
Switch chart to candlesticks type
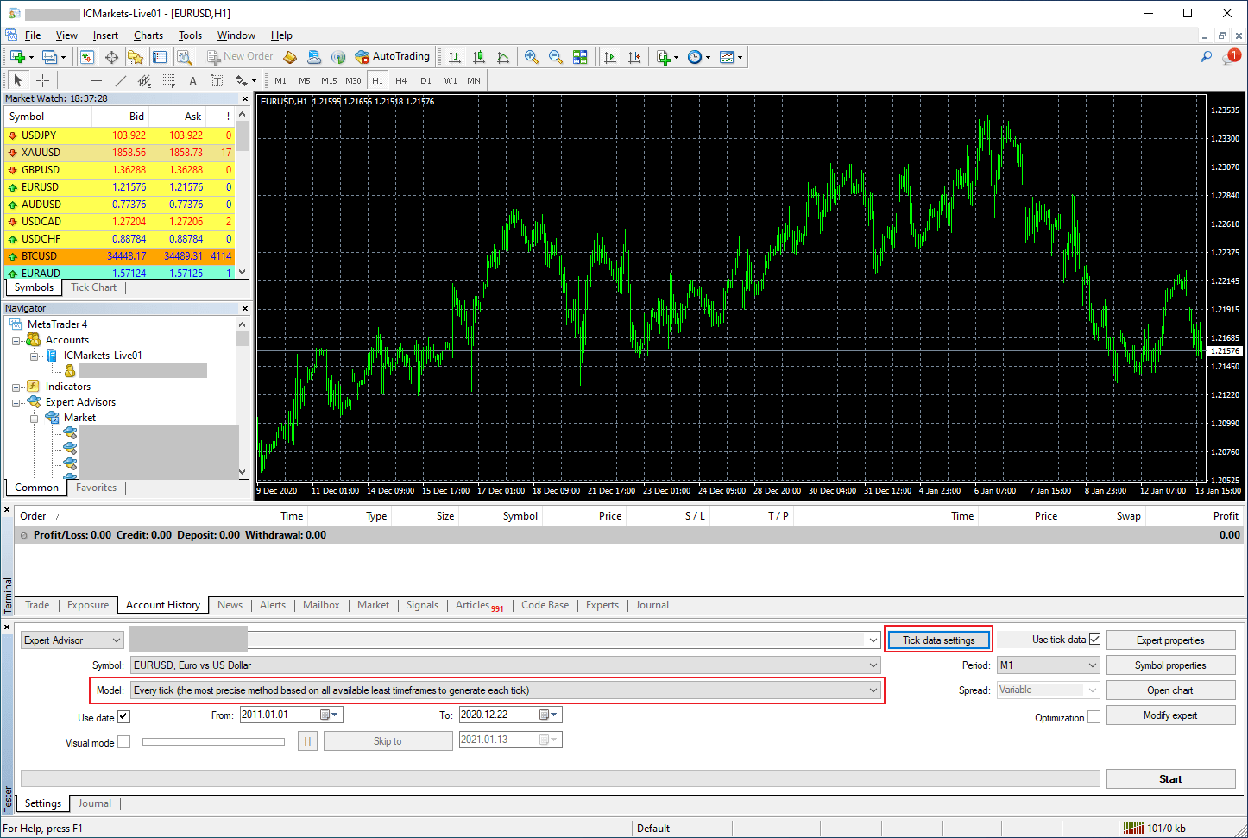479,57
